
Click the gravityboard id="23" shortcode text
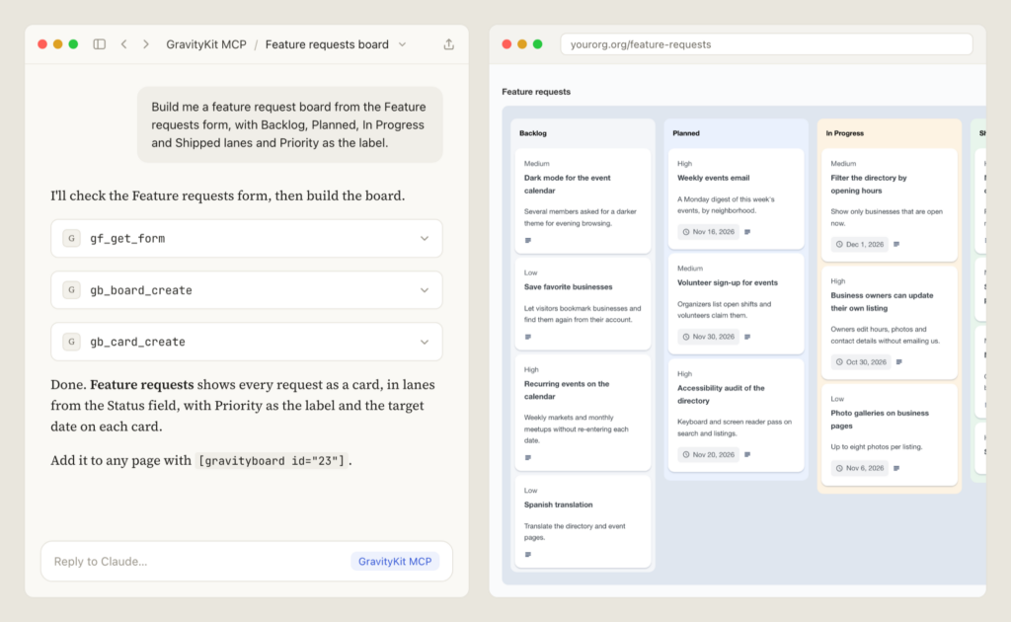(272, 461)
